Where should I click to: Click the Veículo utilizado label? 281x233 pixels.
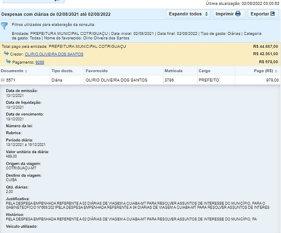(x=22, y=226)
